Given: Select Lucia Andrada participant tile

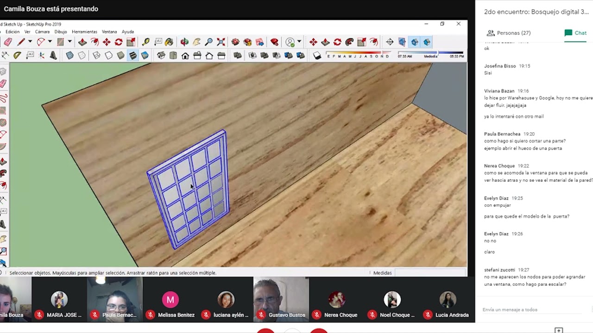Looking at the screenshot, I should [448, 299].
